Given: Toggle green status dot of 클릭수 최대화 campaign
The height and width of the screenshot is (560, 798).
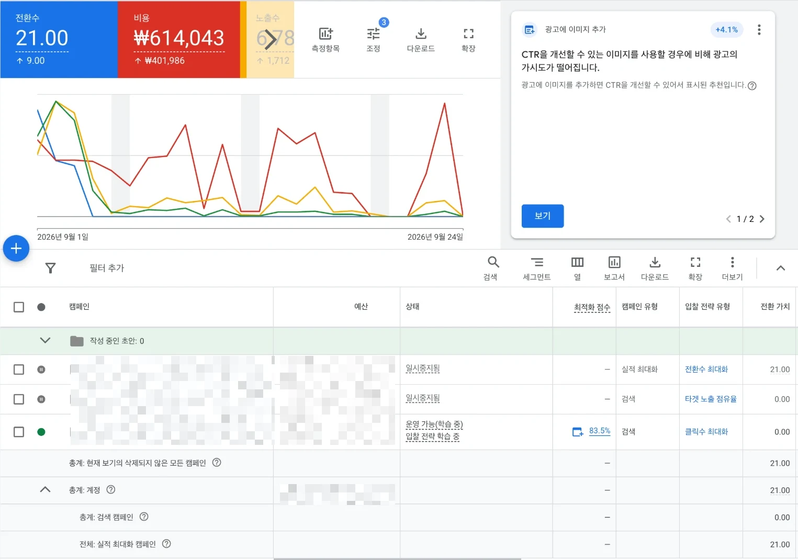Looking at the screenshot, I should (x=41, y=432).
